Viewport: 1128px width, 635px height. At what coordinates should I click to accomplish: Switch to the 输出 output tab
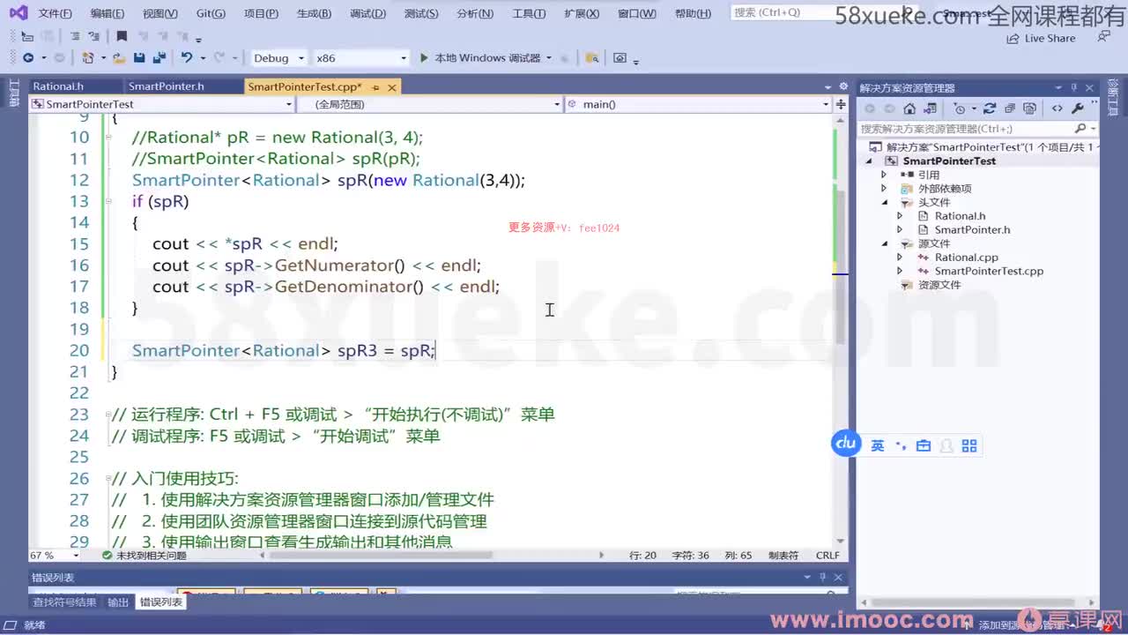pos(118,602)
